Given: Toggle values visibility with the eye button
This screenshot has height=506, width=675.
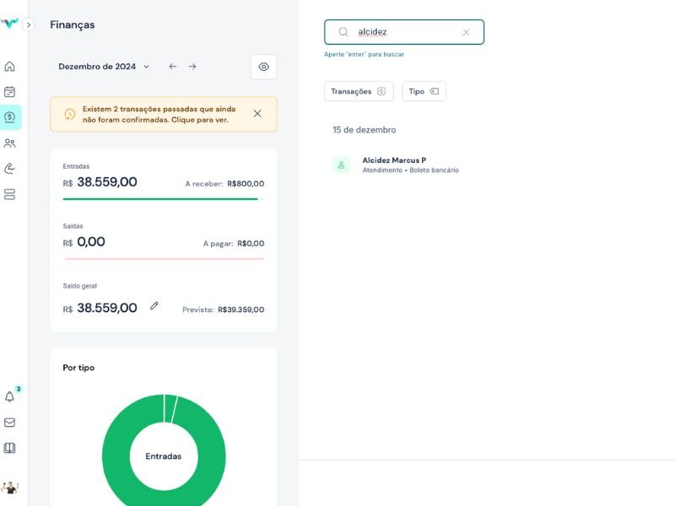Looking at the screenshot, I should [x=263, y=67].
